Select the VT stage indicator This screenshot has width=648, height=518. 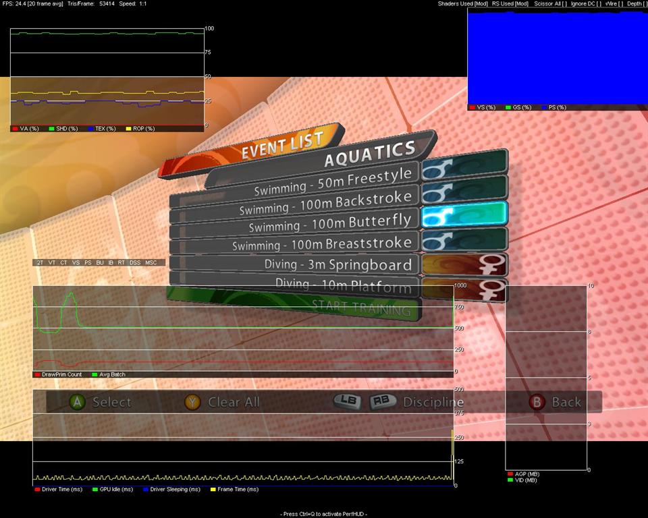coord(52,262)
